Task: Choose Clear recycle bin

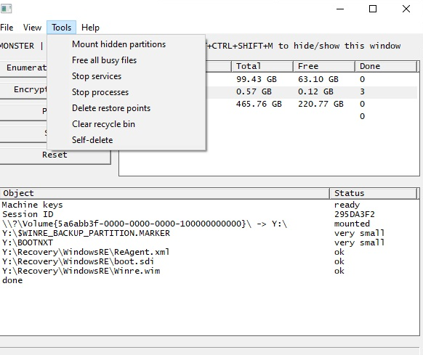Action: click(x=126, y=124)
